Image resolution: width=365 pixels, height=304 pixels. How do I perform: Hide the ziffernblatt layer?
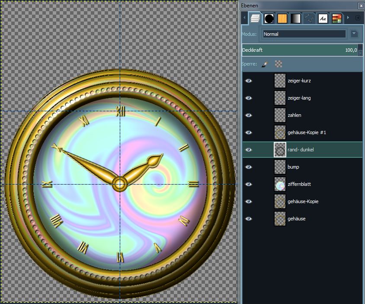point(248,184)
